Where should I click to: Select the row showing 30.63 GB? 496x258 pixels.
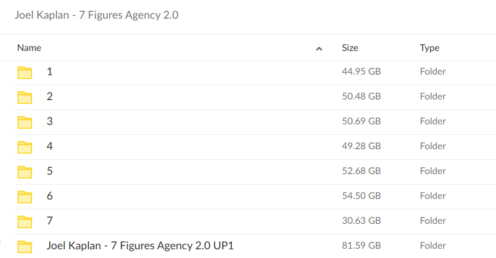tap(361, 221)
